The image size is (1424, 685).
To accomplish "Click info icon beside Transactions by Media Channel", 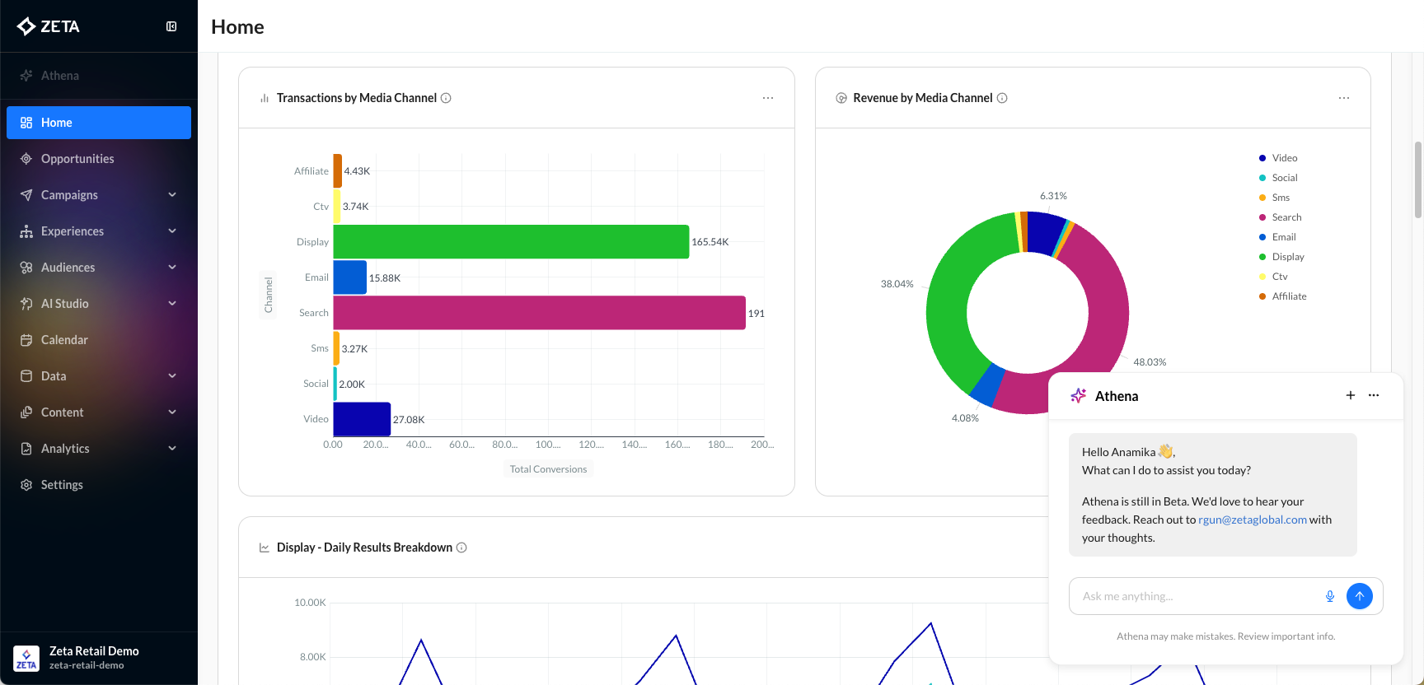I will pos(446,98).
